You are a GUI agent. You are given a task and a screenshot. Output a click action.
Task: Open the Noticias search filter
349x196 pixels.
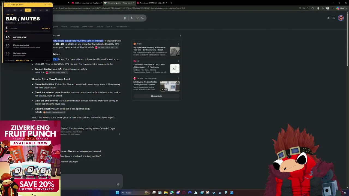coord(100,27)
